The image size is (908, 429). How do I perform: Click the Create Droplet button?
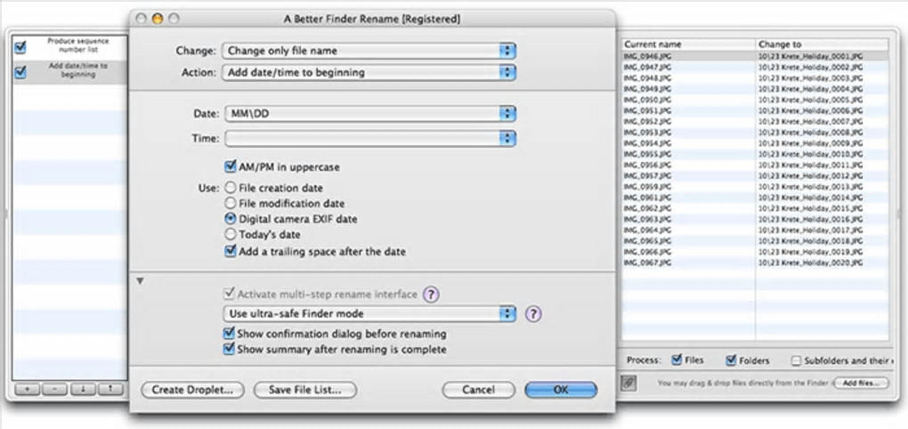(x=191, y=390)
